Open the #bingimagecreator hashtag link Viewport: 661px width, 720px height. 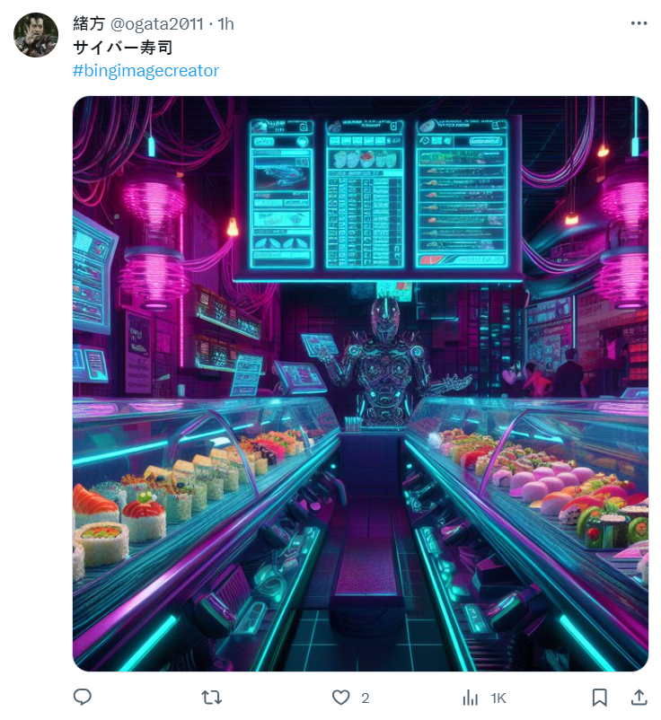click(145, 71)
